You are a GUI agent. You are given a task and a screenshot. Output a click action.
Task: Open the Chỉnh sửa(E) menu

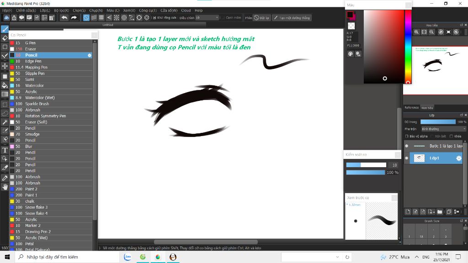26,11
